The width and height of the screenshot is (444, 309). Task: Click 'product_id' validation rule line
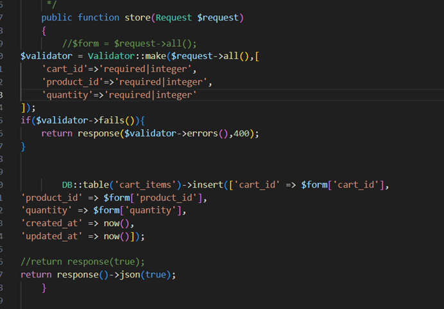click(x=127, y=82)
